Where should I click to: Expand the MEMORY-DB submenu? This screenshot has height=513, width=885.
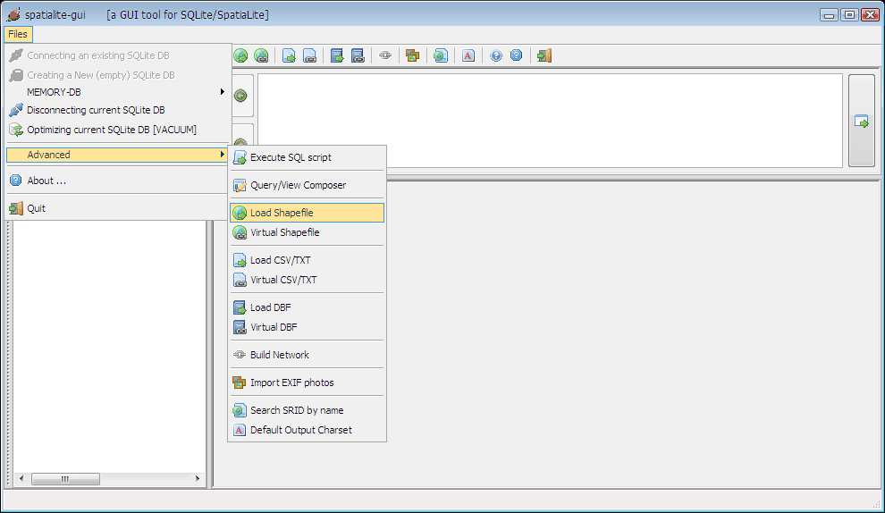pyautogui.click(x=118, y=92)
